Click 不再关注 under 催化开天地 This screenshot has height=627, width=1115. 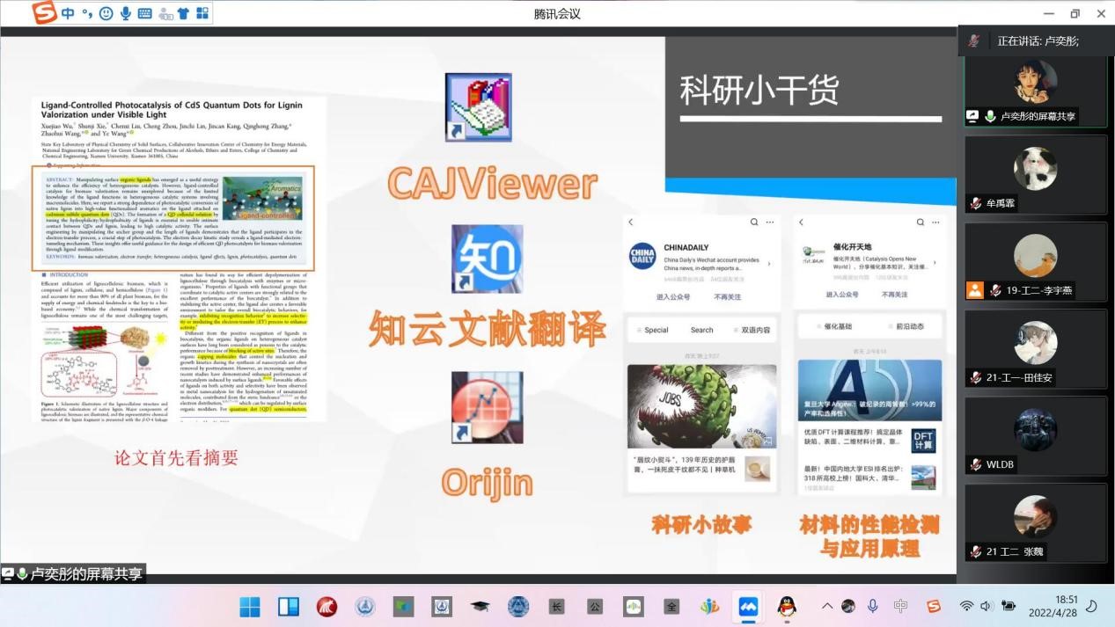point(894,295)
